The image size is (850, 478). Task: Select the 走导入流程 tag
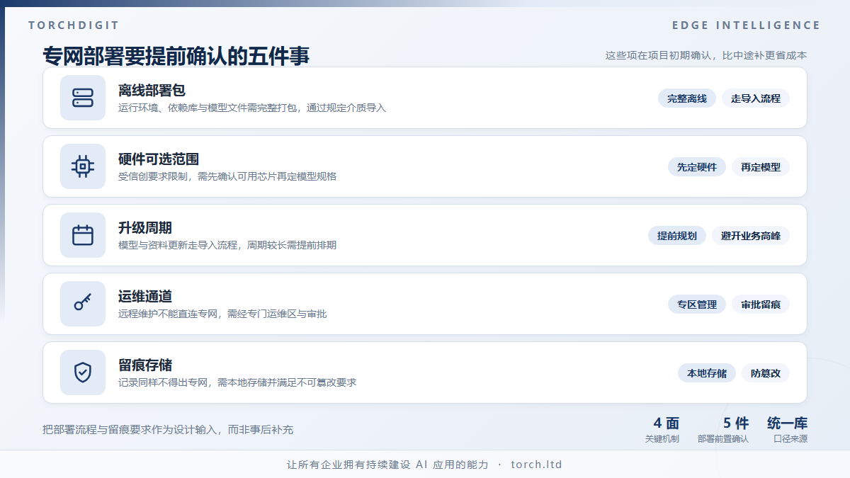coord(756,98)
